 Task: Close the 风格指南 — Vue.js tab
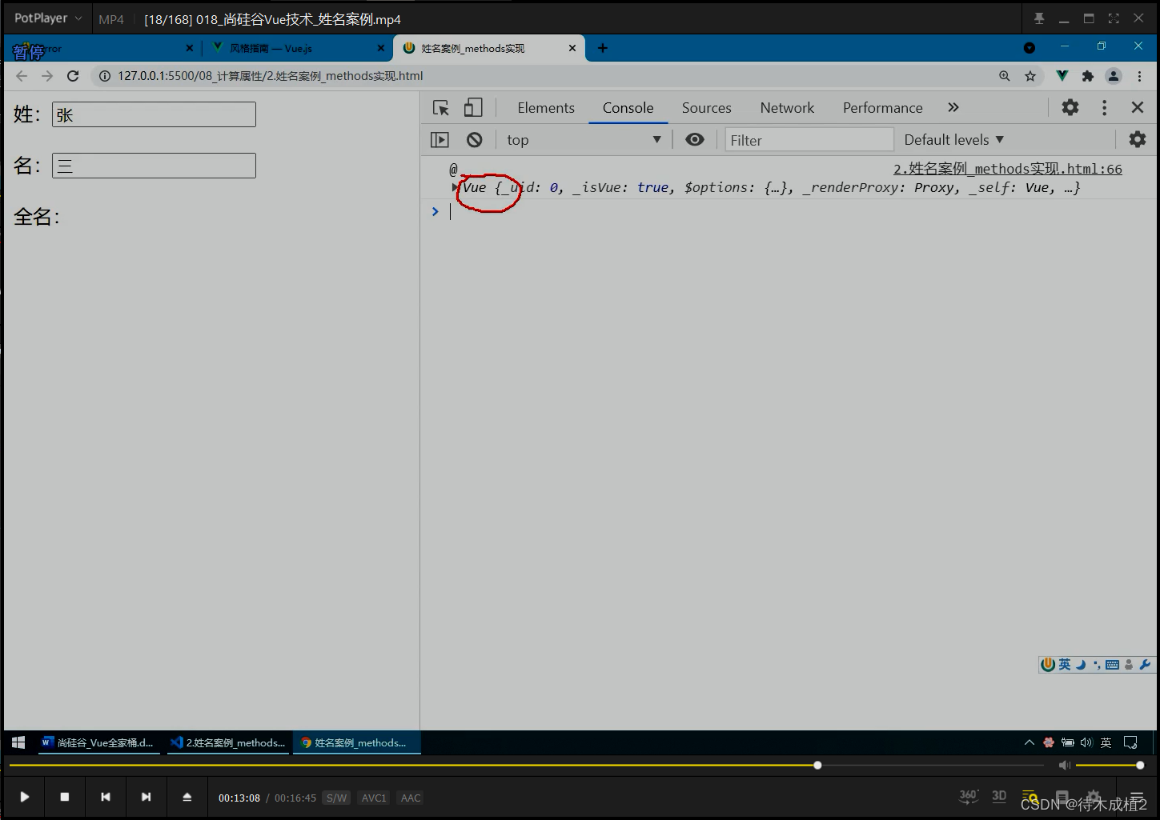tap(381, 48)
